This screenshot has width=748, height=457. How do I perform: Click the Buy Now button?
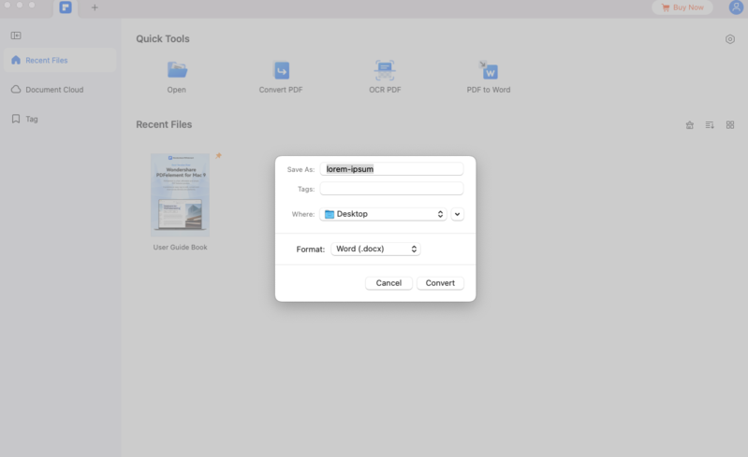(x=682, y=7)
